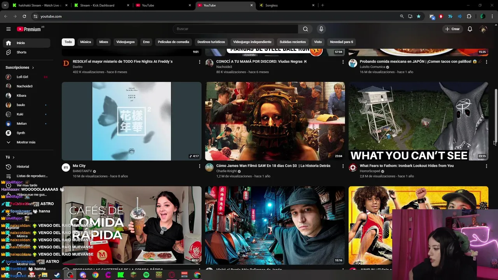The image size is (498, 280).
Task: Open Listas de reproducción in sidebar
Action: [26, 176]
